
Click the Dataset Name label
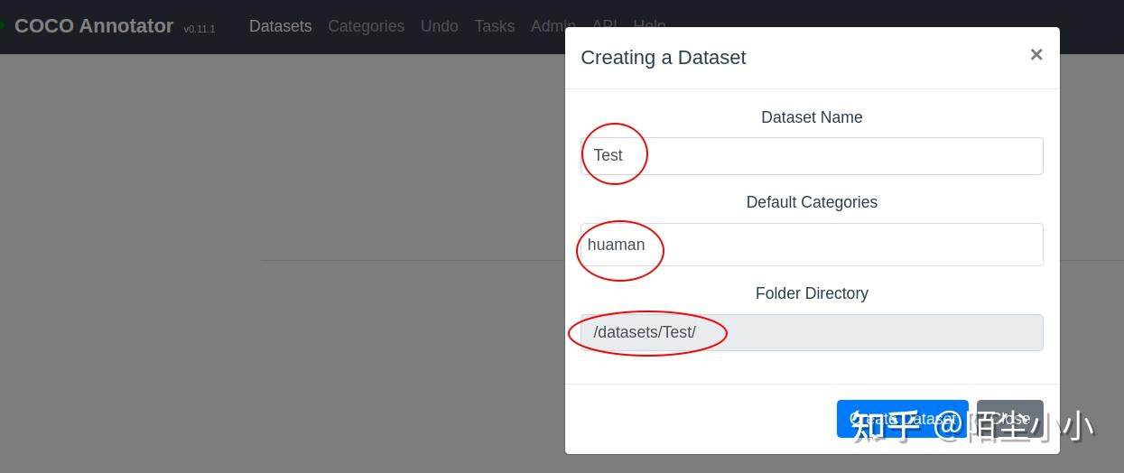(811, 117)
